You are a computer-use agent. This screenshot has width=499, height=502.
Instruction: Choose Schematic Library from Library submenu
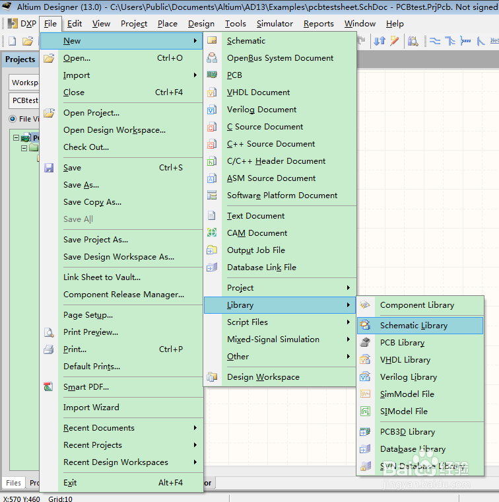click(420, 326)
